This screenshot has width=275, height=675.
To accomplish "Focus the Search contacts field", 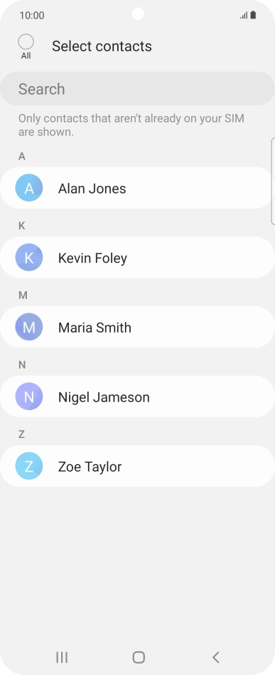I will [138, 89].
